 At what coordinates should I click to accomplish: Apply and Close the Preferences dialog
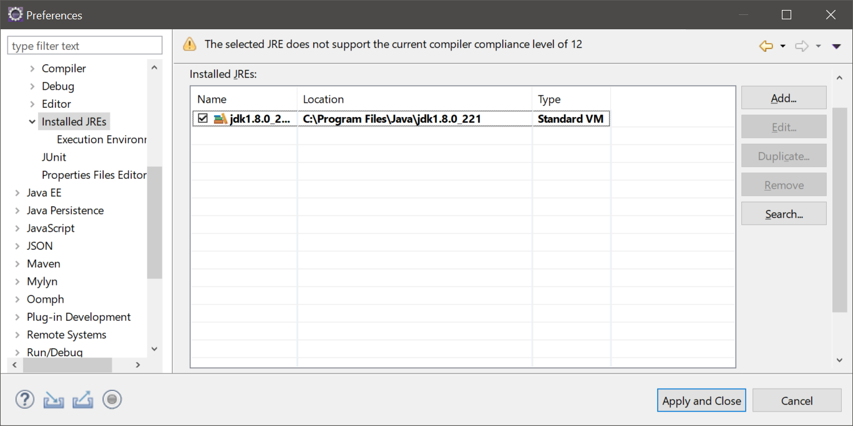[701, 400]
